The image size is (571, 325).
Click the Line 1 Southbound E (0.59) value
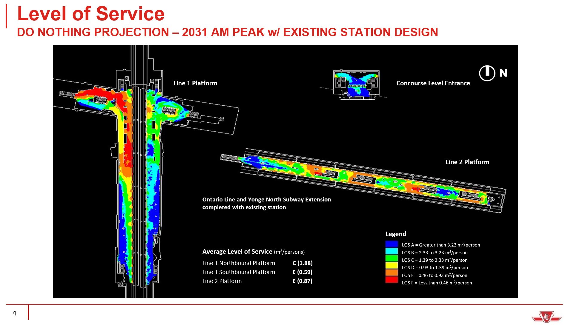tap(302, 272)
